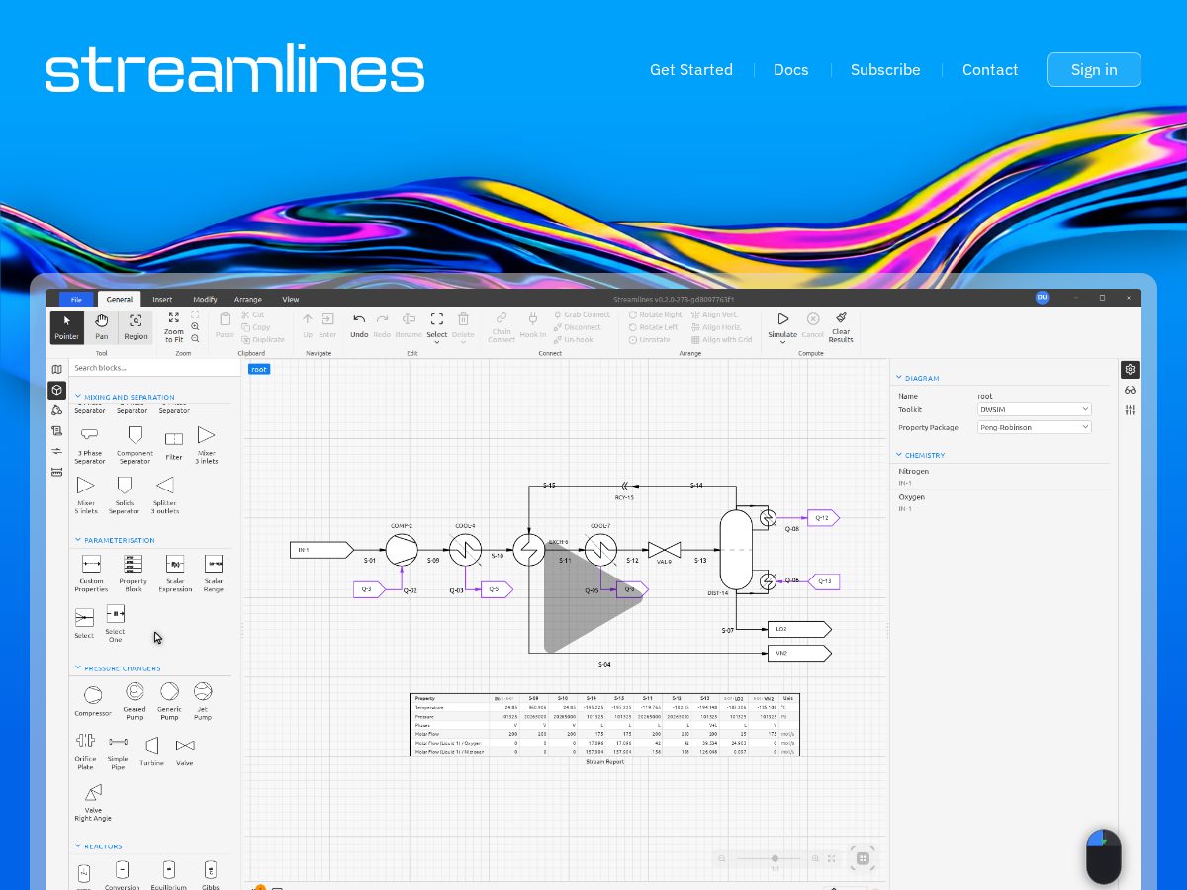Open the Subscribe link
Image resolution: width=1187 pixels, height=890 pixels.
885,70
